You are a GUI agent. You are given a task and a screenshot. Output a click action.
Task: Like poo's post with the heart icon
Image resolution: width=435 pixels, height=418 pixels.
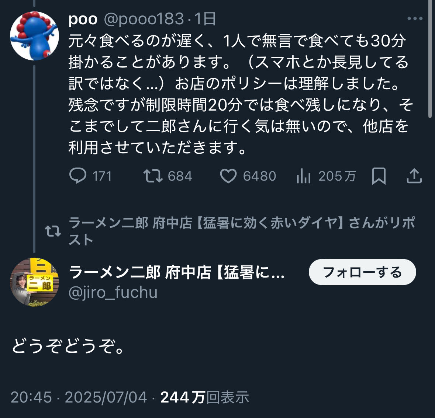point(228,176)
